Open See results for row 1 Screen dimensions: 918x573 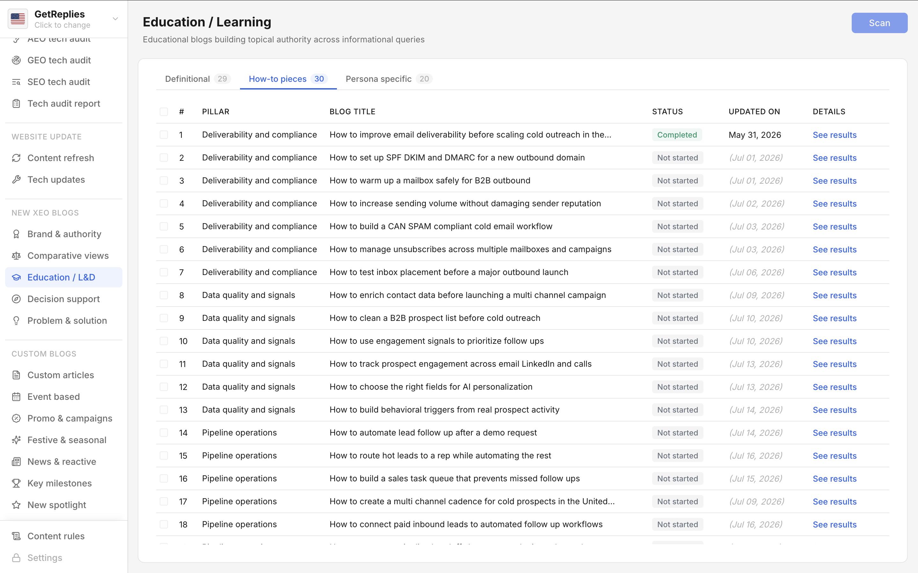tap(834, 135)
